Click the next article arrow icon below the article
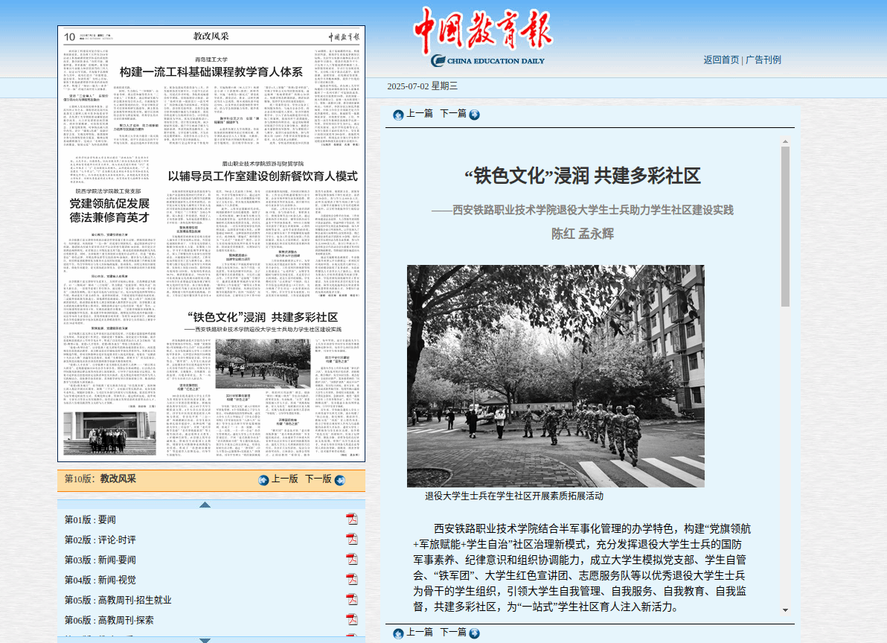This screenshot has width=887, height=643. [x=474, y=633]
